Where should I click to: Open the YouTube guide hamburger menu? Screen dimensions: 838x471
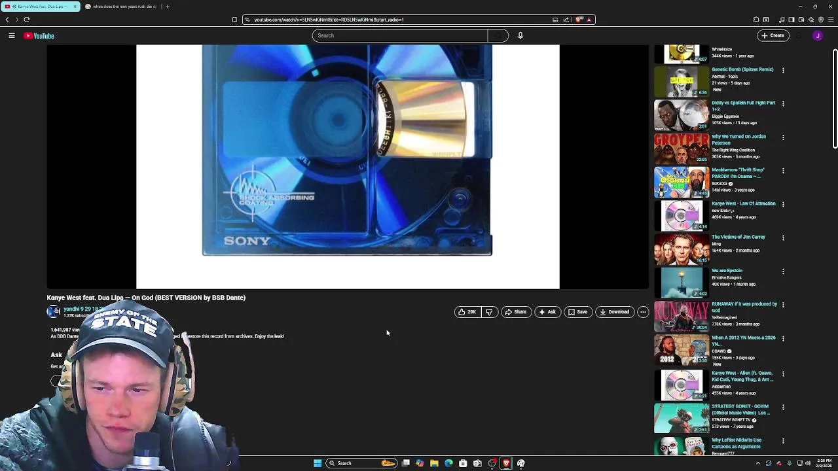(12, 36)
